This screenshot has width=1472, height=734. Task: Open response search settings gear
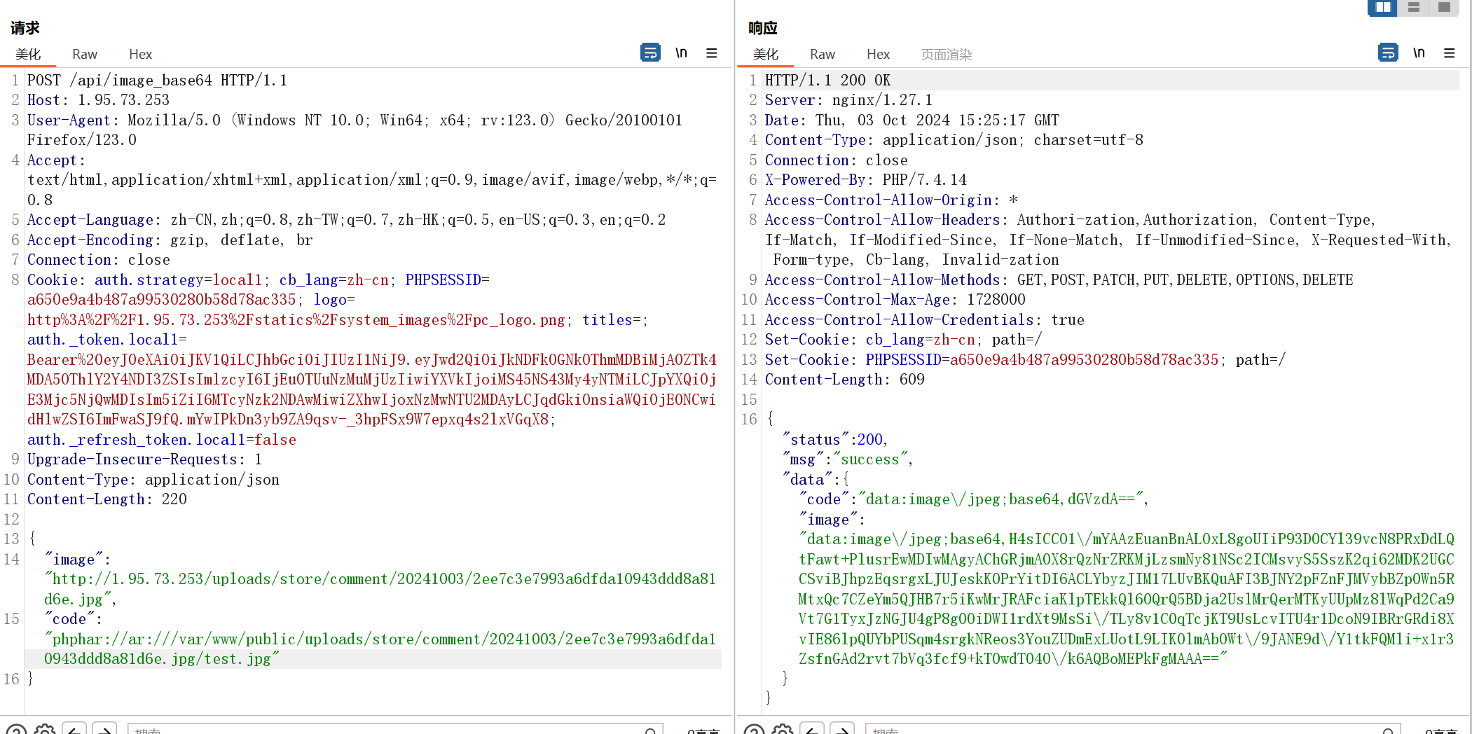783,730
